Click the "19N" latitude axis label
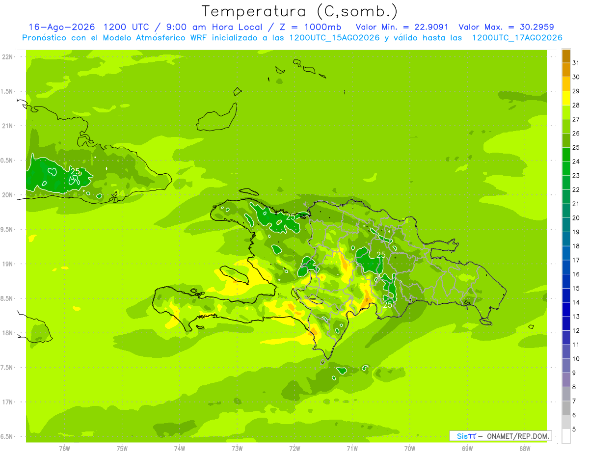 point(7,264)
